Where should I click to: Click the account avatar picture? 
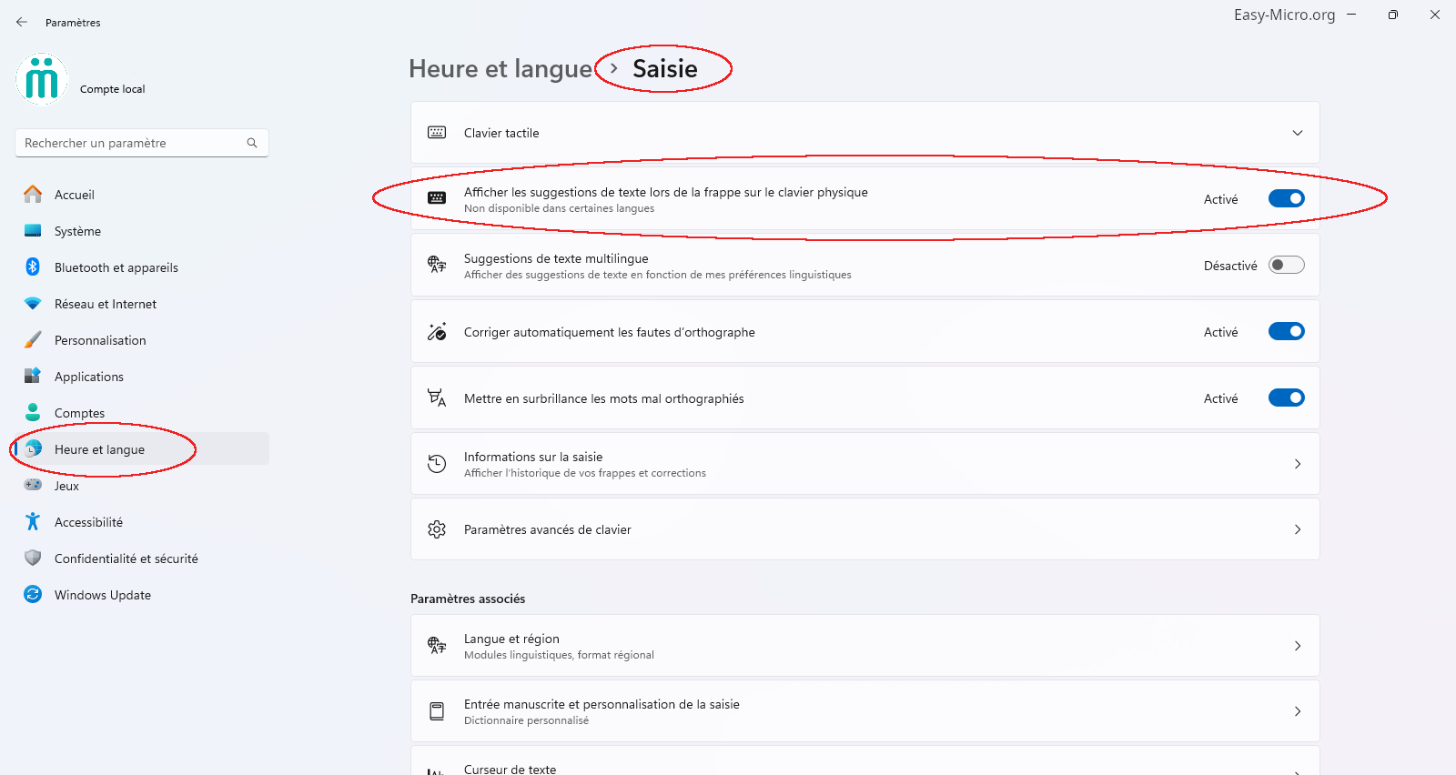(x=42, y=79)
